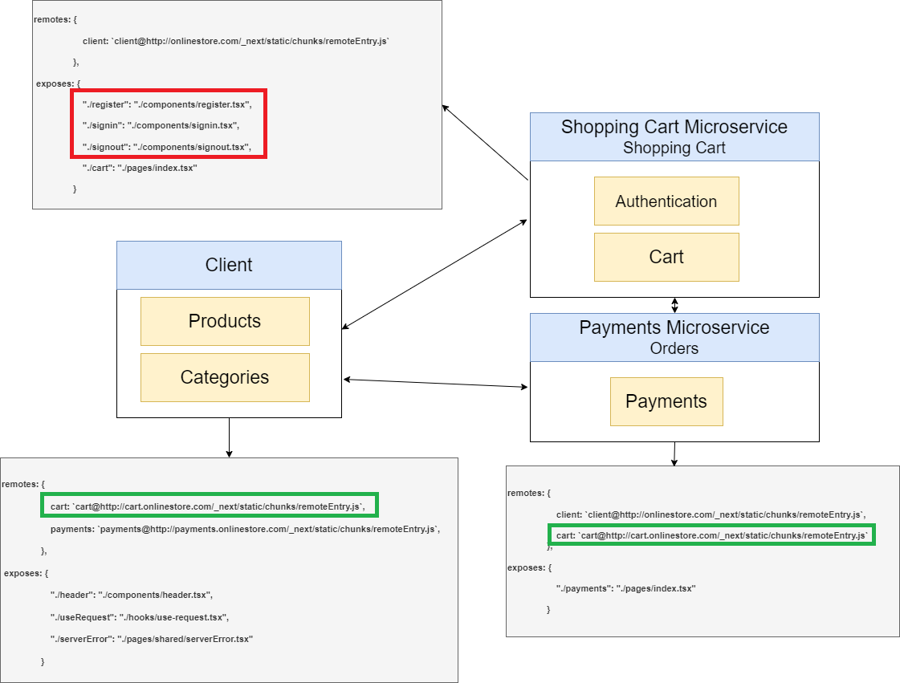Click green-boxed cart remote under Client
The width and height of the screenshot is (900, 683).
tap(208, 506)
